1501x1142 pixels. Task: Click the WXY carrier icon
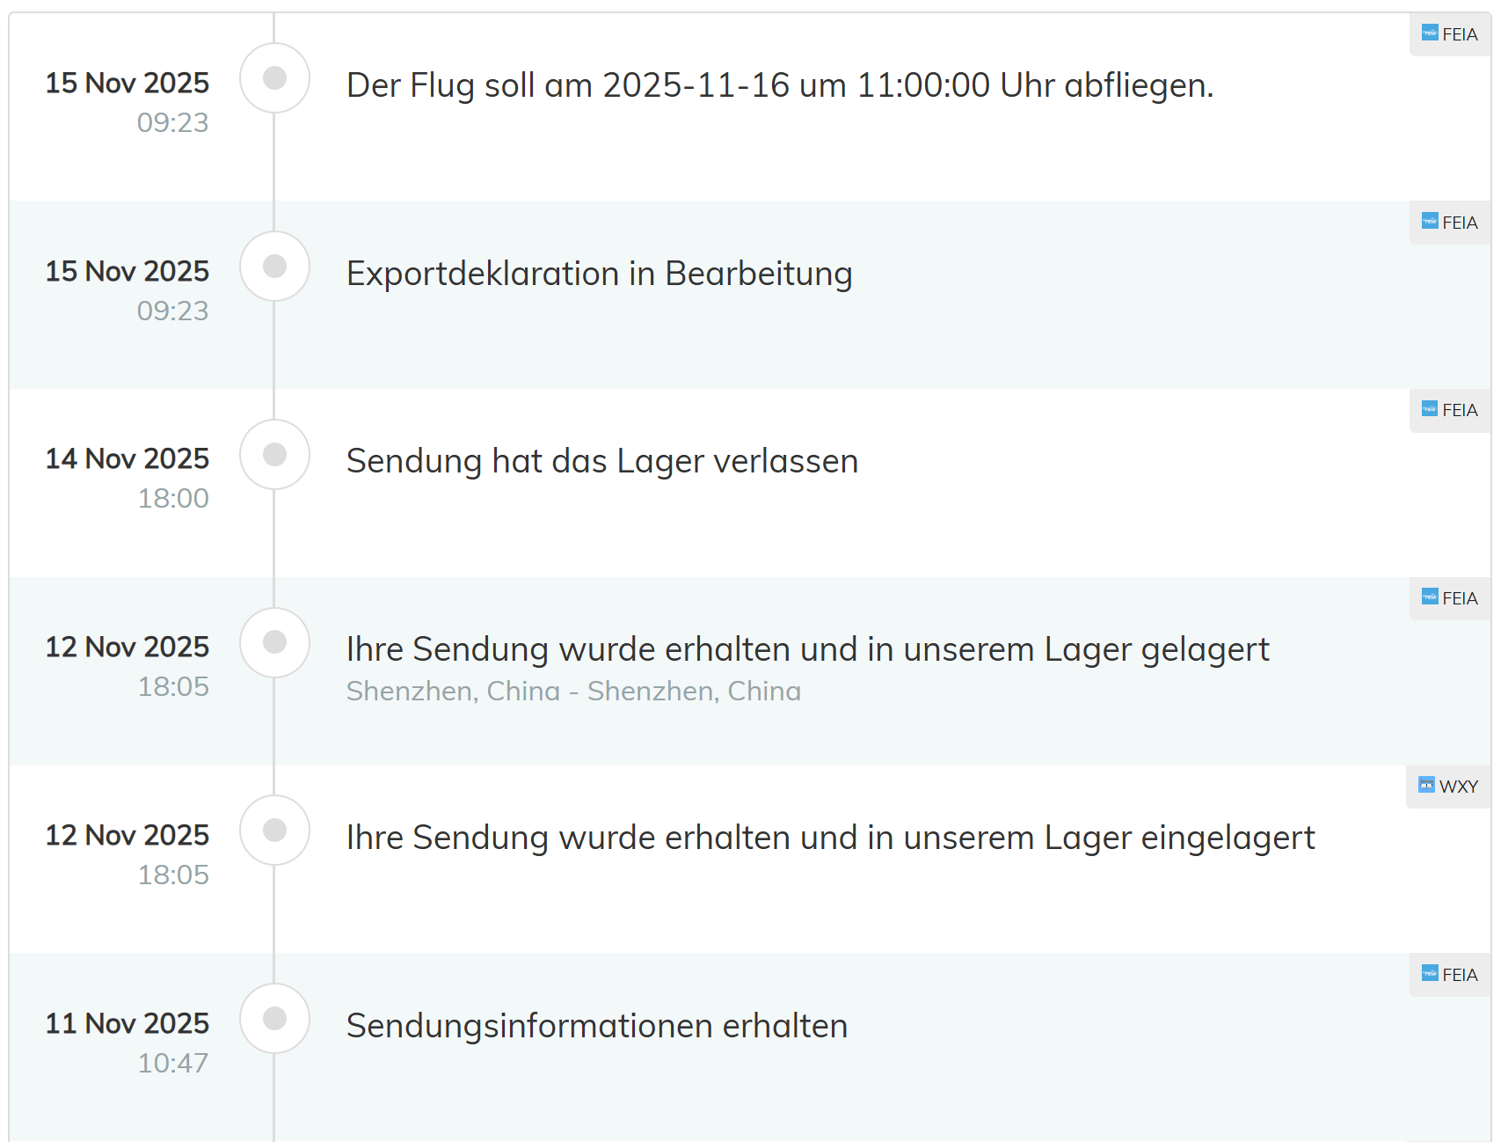pyautogui.click(x=1426, y=786)
